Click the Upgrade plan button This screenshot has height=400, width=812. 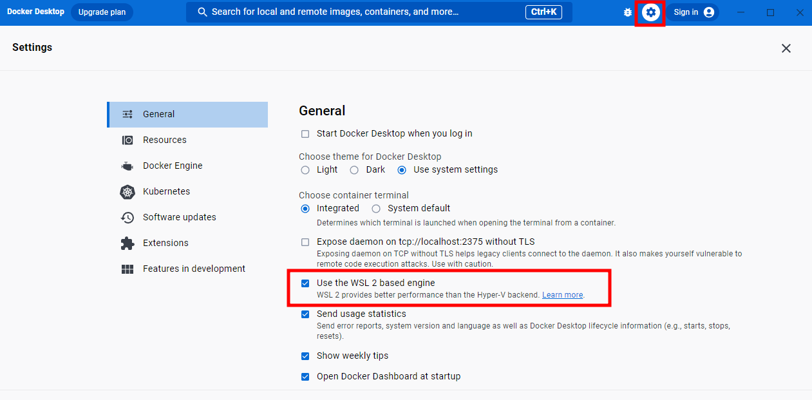(102, 12)
